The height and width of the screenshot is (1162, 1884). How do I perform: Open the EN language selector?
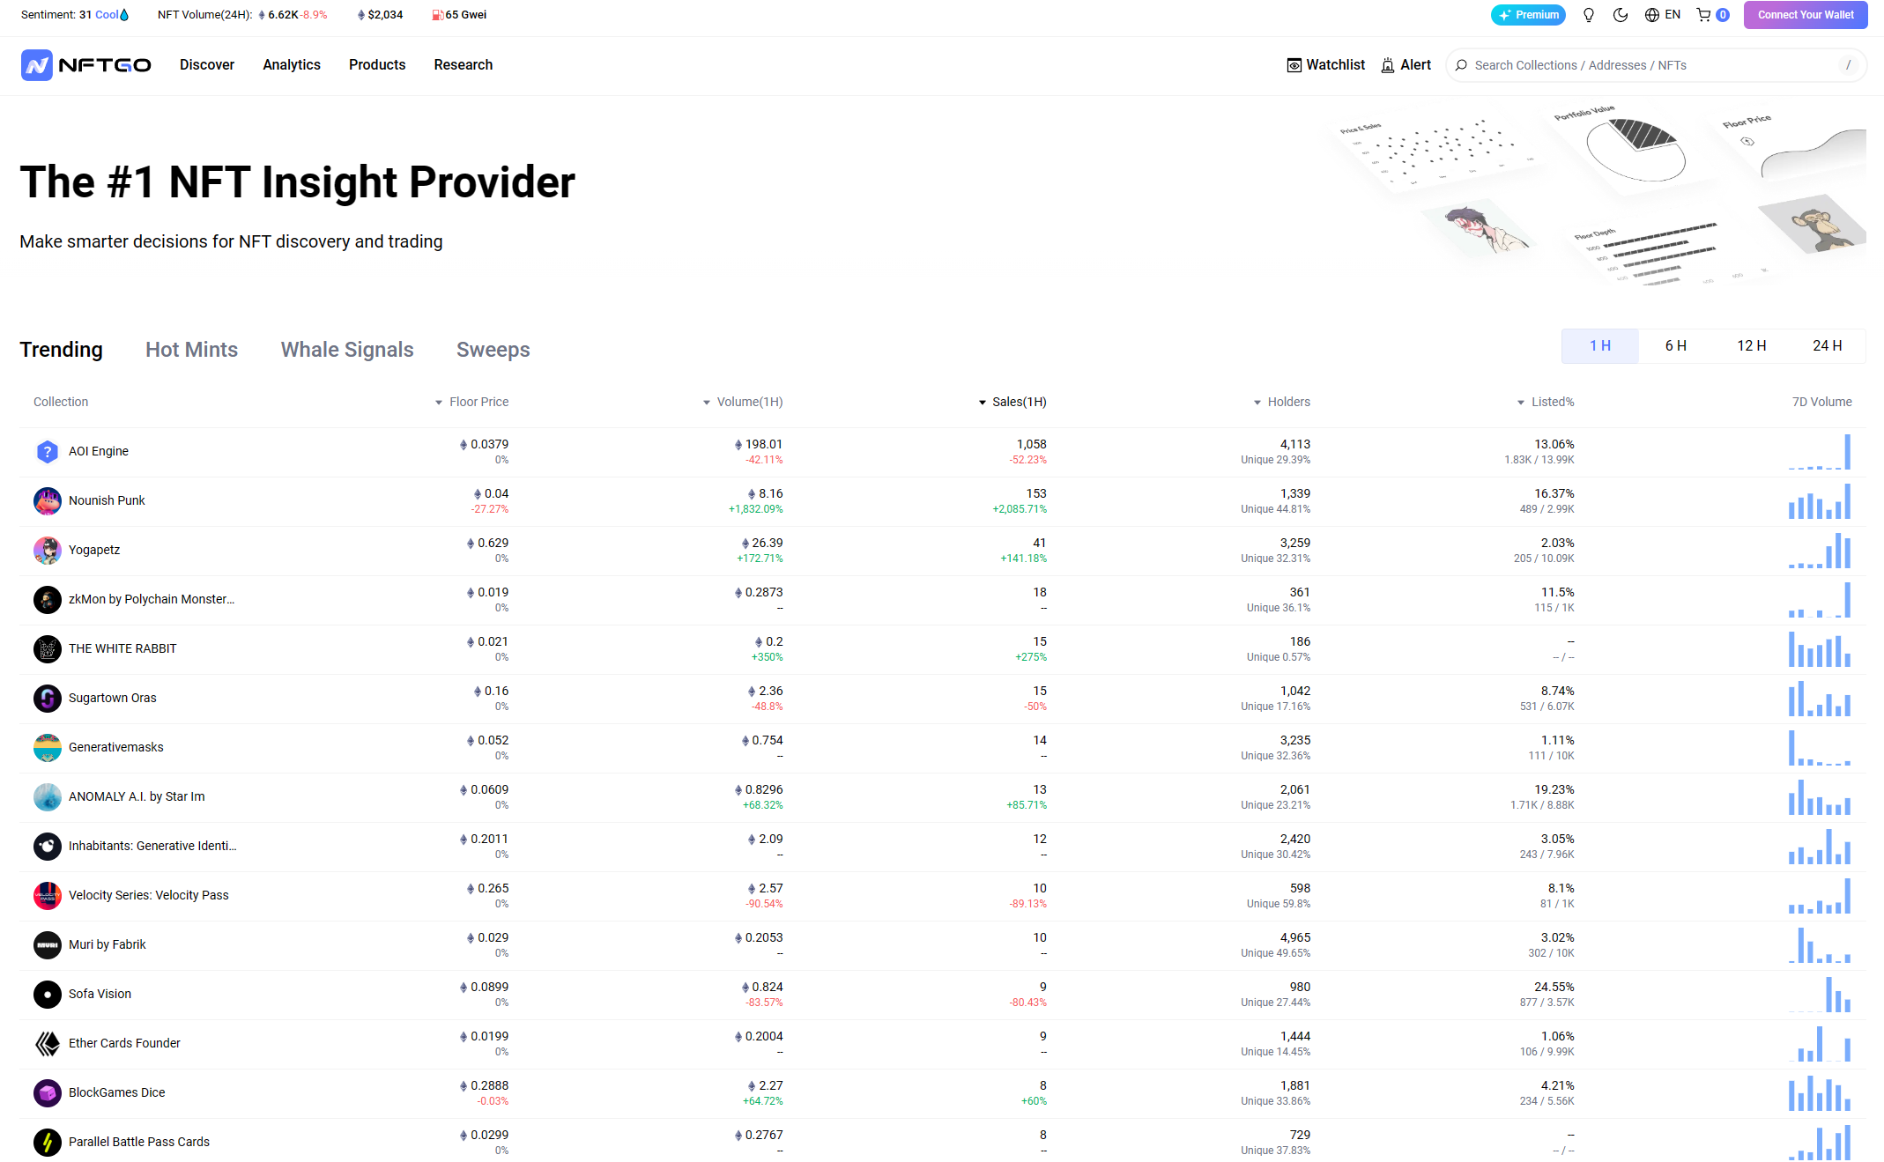click(x=1663, y=15)
